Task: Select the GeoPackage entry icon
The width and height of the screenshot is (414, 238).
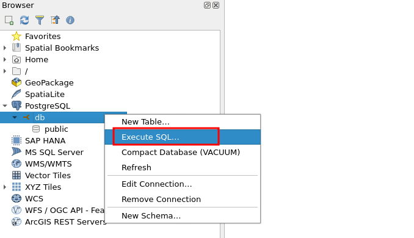Action: pos(16,82)
